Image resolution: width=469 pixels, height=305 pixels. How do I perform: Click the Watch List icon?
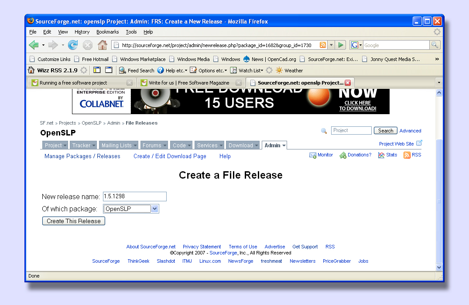(233, 70)
